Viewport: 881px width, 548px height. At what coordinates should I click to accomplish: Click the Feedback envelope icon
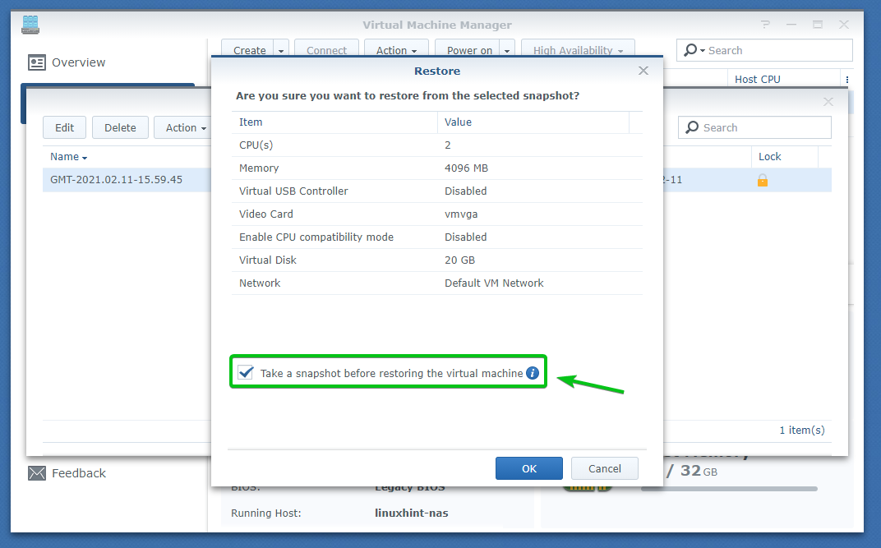pos(37,473)
